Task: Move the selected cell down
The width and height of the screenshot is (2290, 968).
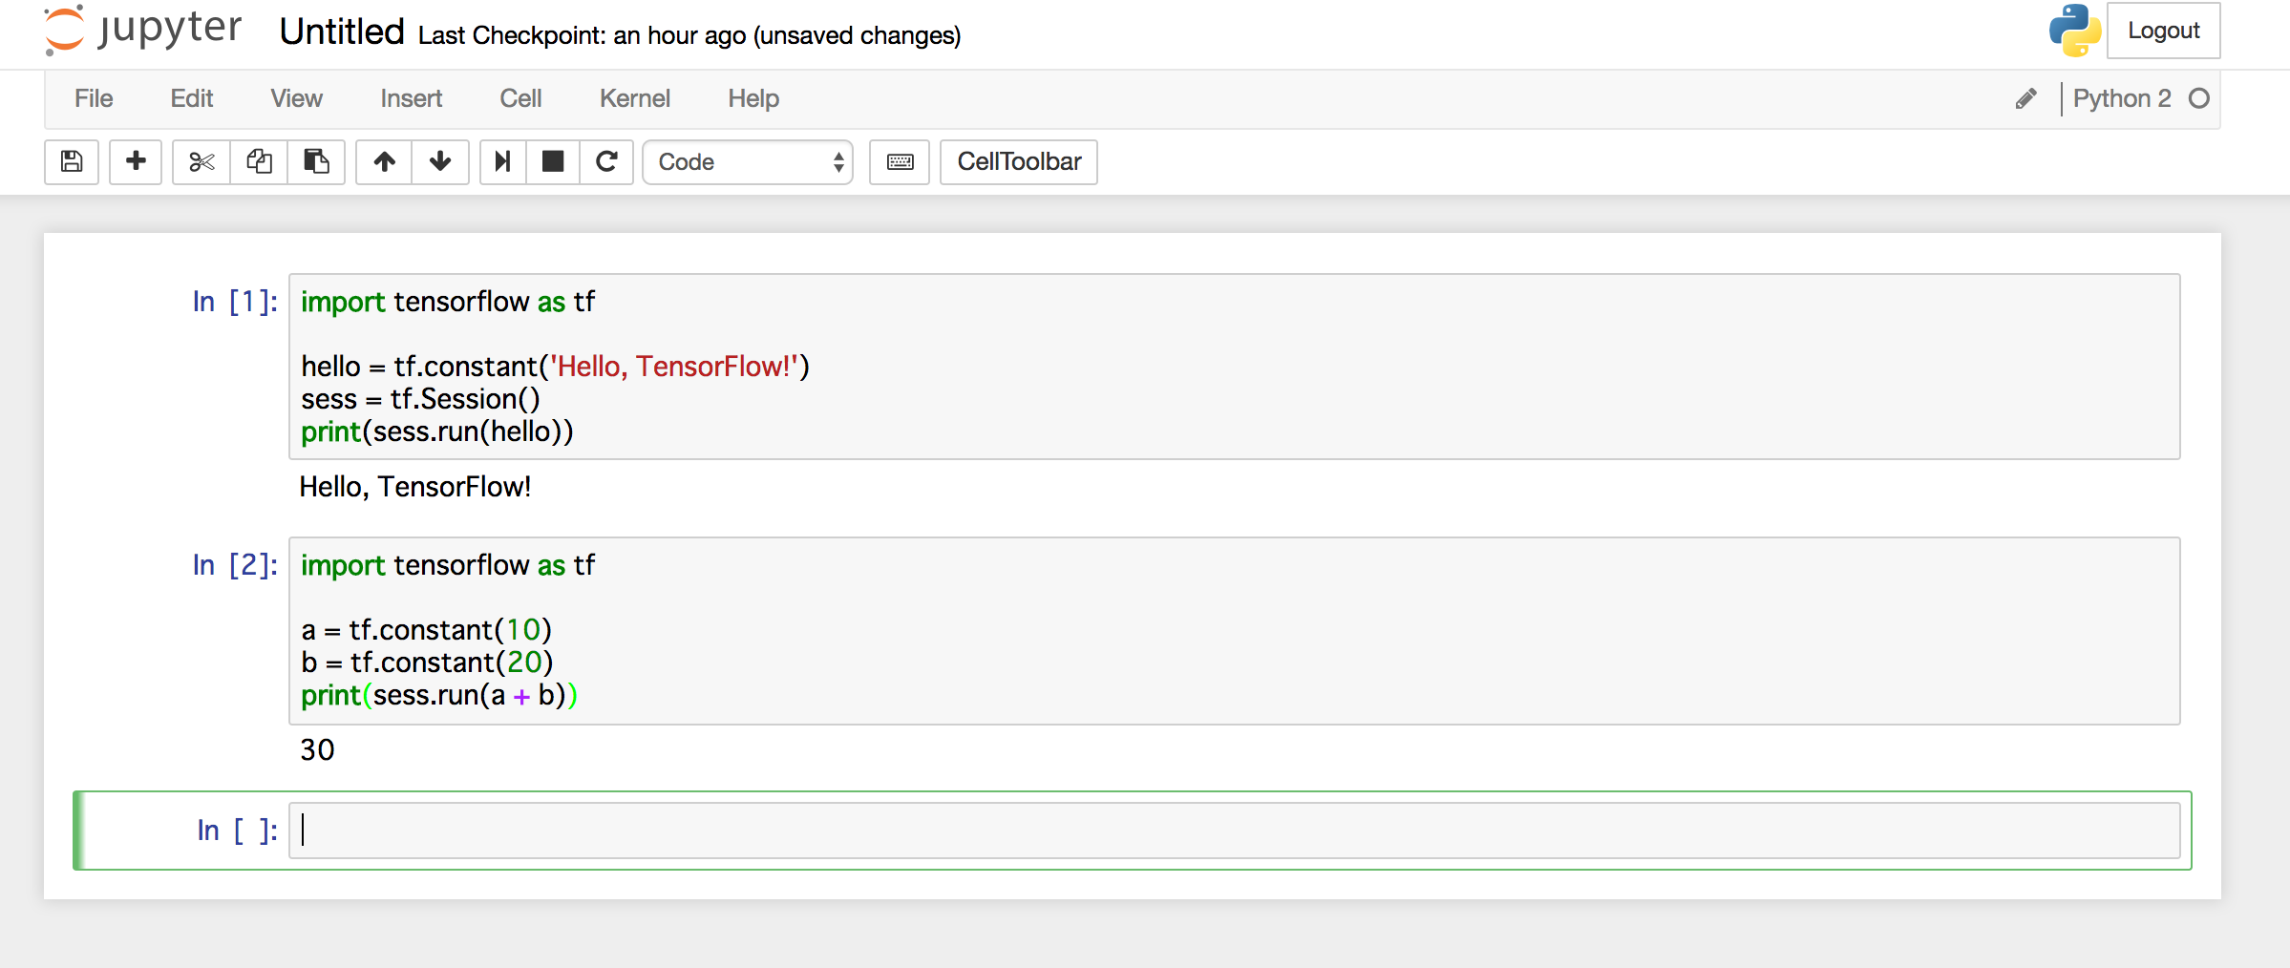Action: 440,161
